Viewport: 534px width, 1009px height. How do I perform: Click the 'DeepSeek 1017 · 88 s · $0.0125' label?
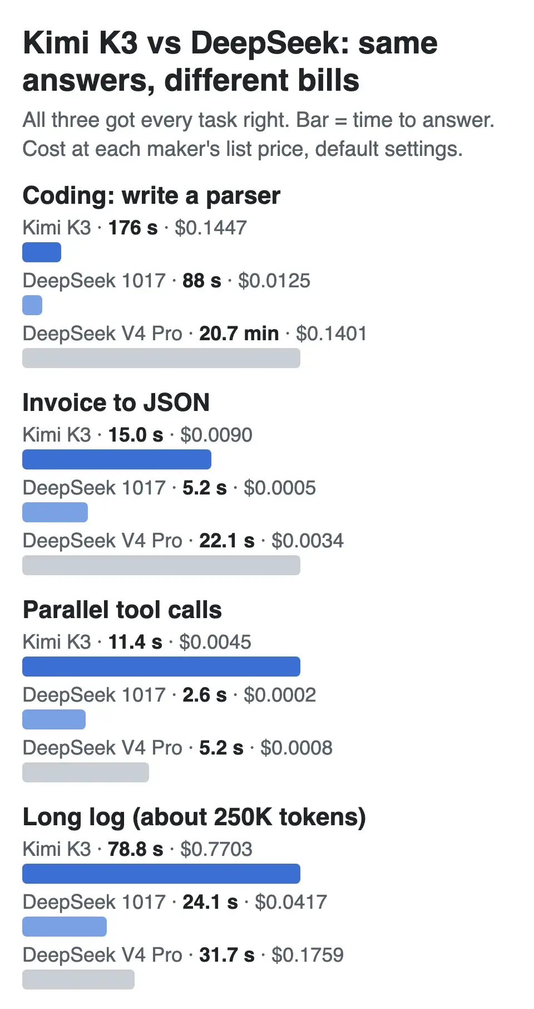coord(166,281)
